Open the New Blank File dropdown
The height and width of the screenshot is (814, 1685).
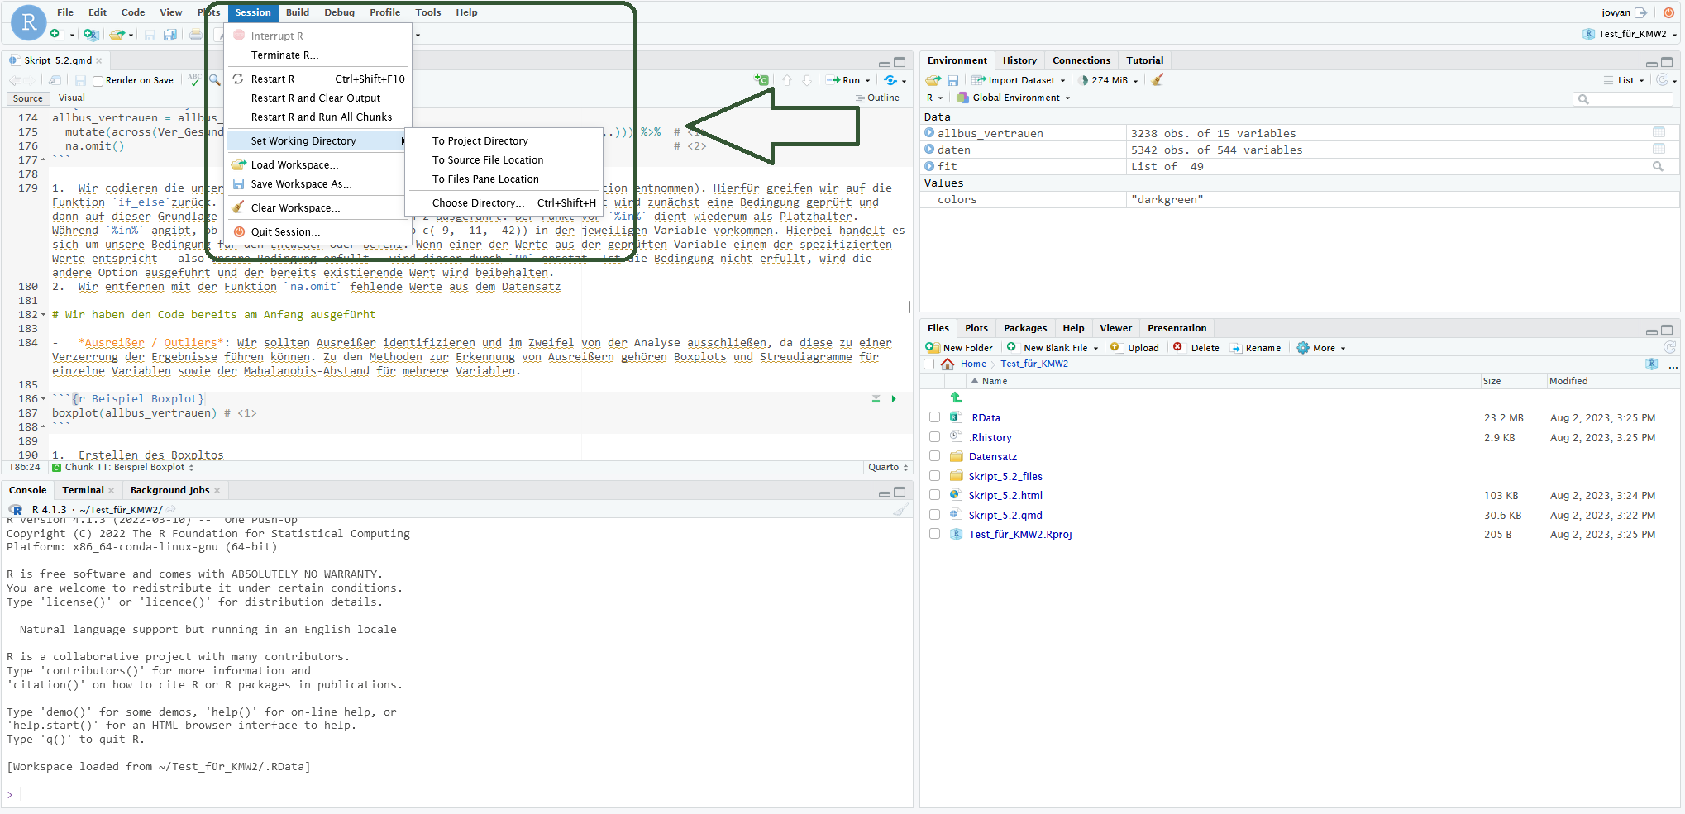pyautogui.click(x=1096, y=349)
